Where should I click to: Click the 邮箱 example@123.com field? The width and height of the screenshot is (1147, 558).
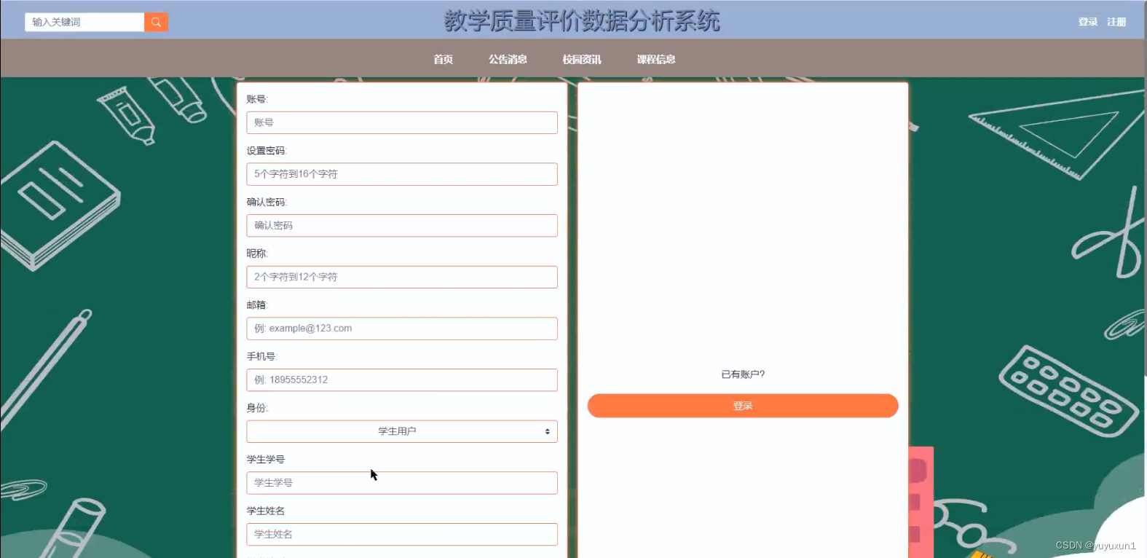coord(402,329)
